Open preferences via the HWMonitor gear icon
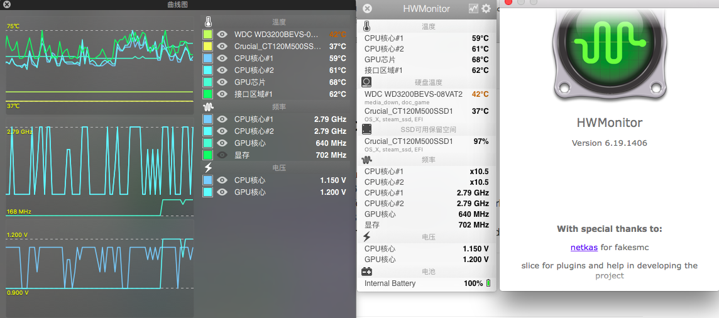 [486, 8]
